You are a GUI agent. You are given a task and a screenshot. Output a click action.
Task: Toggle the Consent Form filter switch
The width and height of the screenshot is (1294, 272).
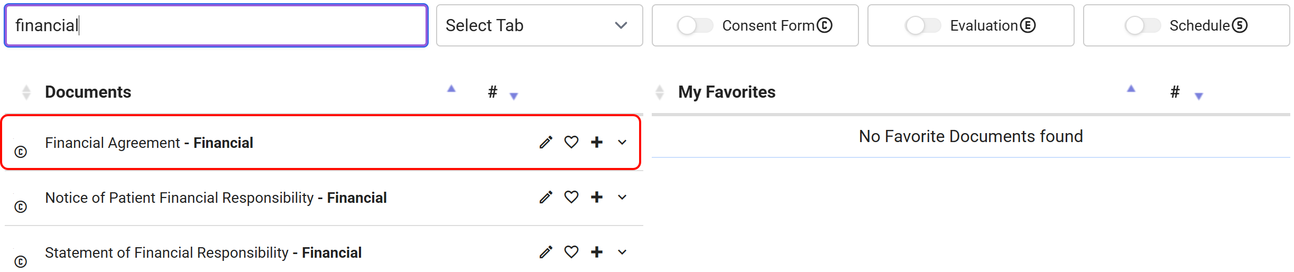tap(695, 25)
